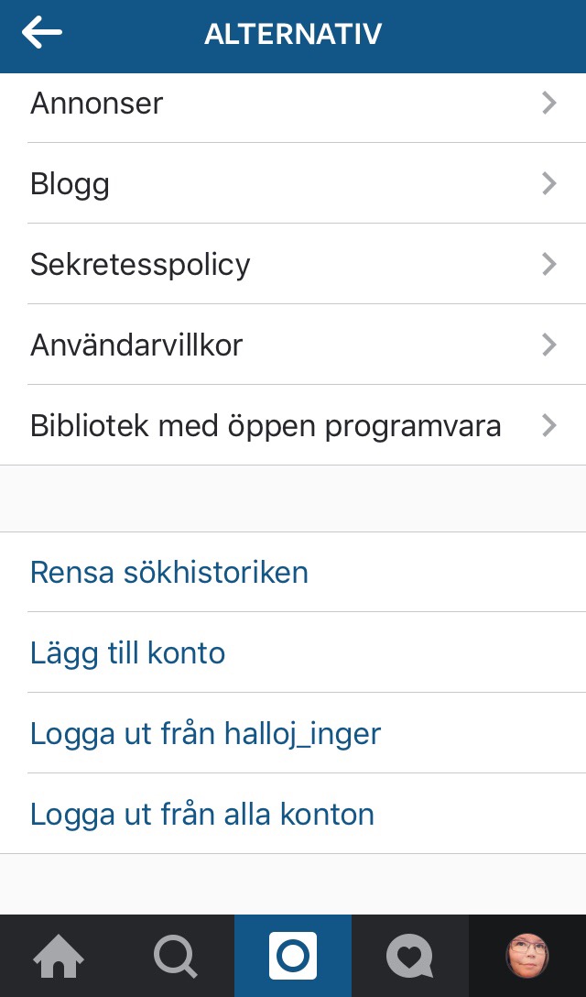Choose the Användarvillkor entry
The image size is (586, 997).
tap(136, 345)
